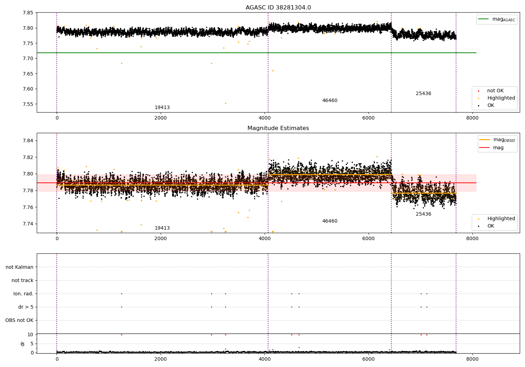Click x-axis tick 4000 under the Magnitude Estimates plot
Viewport: 525px width, 367px height.
click(265, 238)
